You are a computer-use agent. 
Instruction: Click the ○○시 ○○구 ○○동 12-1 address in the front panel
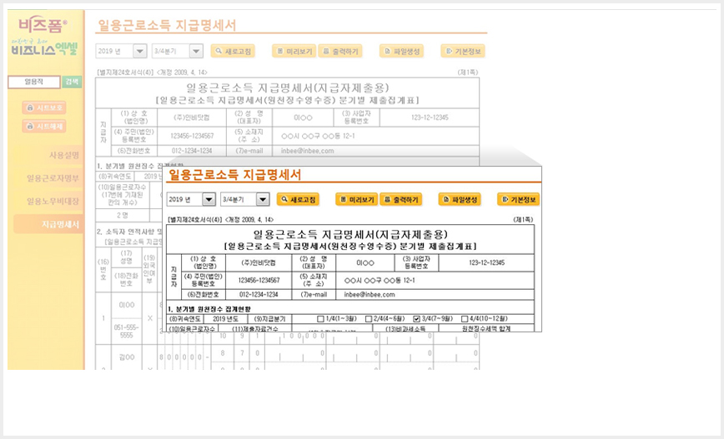coord(380,281)
